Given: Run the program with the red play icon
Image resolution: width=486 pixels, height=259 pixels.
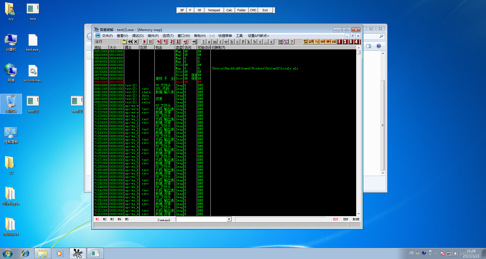Looking at the screenshot, I should (x=145, y=42).
